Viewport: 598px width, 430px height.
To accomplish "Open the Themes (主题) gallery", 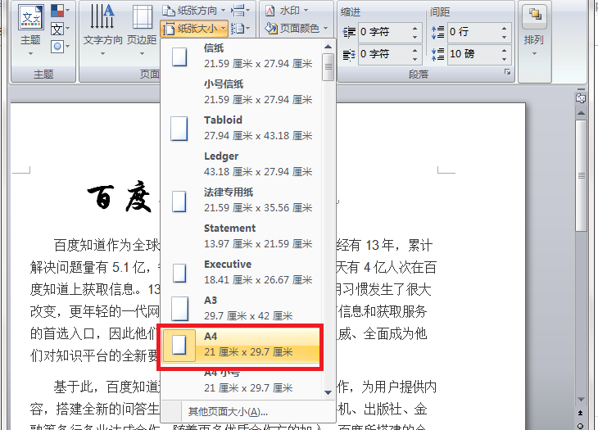I will point(30,29).
